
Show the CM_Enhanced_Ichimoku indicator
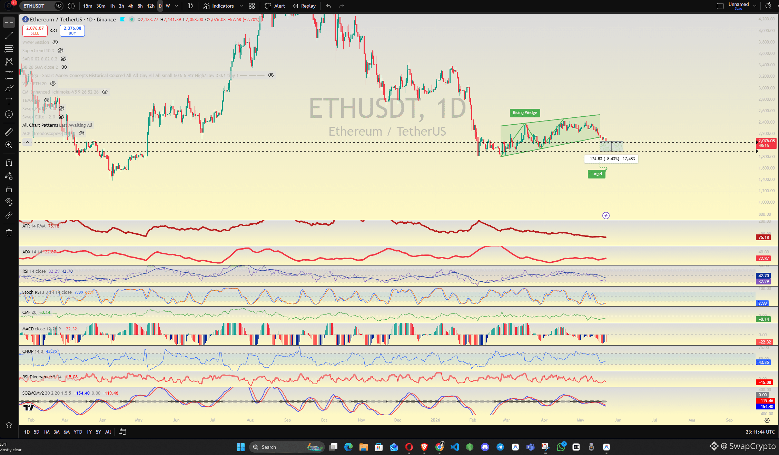pyautogui.click(x=105, y=92)
